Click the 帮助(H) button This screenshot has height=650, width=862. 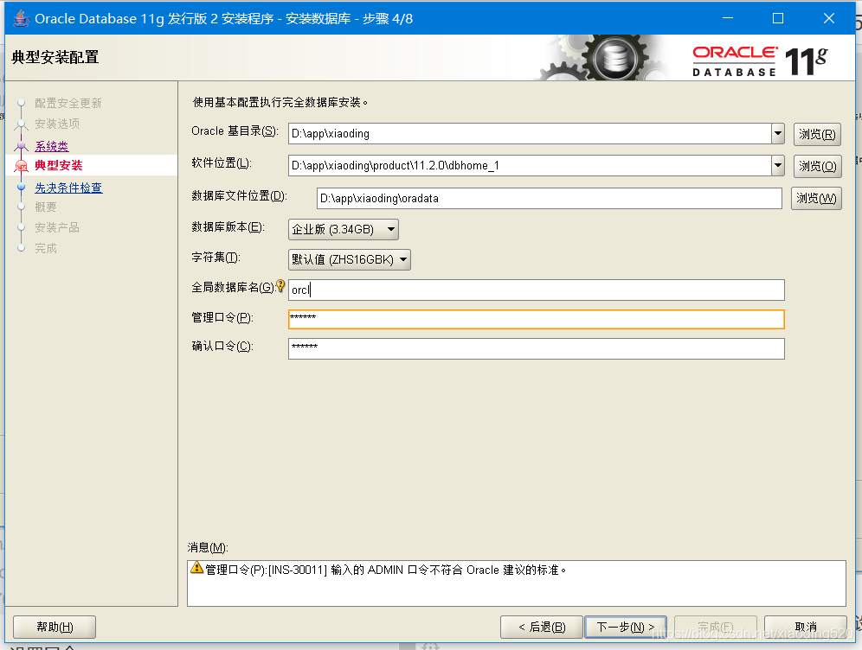55,627
